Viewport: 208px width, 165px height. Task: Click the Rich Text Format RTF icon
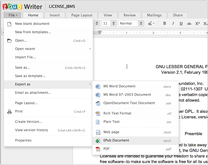point(98,113)
